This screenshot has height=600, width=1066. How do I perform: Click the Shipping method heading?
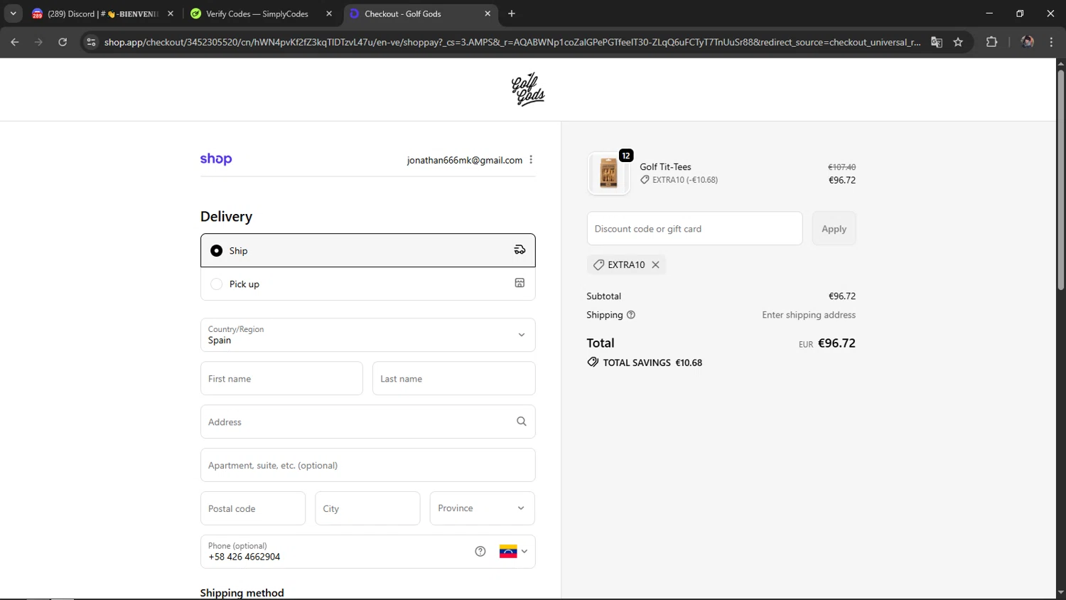tap(242, 593)
